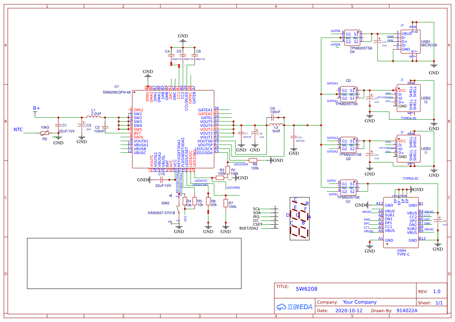Select the R2 10kΩ NTC thermistor
This screenshot has height=322, width=455.
tap(45, 133)
